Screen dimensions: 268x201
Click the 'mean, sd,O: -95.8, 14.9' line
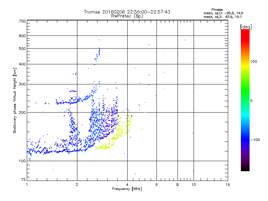point(223,13)
